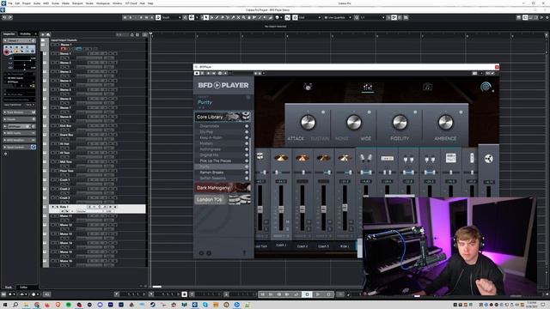Image resolution: width=550 pixels, height=309 pixels.
Task: Toggle power for the Fidelity knob
Action: [415, 112]
